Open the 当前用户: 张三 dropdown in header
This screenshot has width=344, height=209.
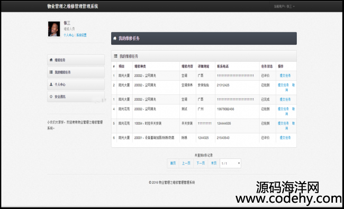(x=284, y=6)
